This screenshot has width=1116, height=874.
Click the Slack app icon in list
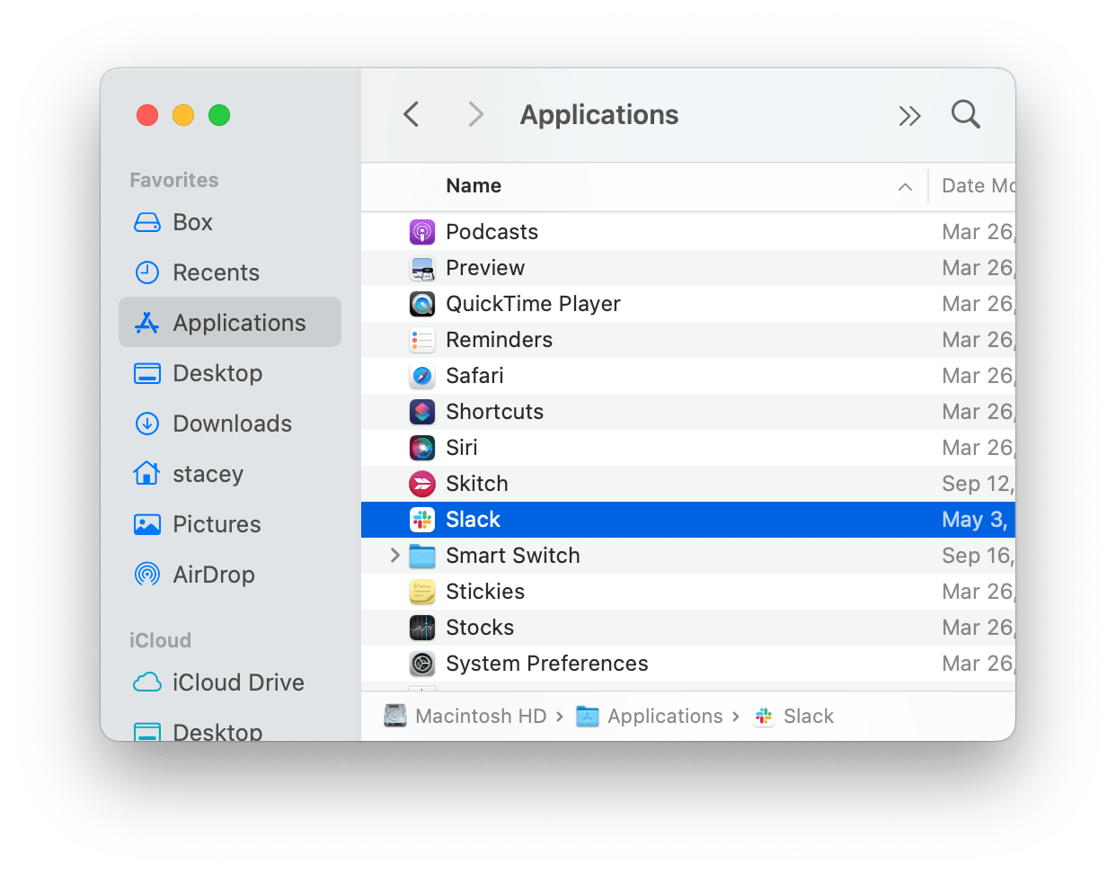422,520
